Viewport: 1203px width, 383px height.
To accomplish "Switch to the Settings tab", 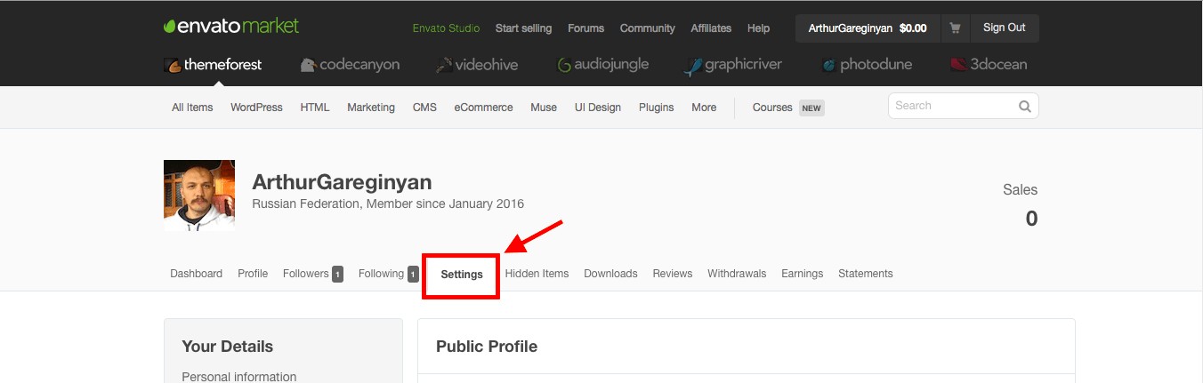I will pyautogui.click(x=462, y=274).
